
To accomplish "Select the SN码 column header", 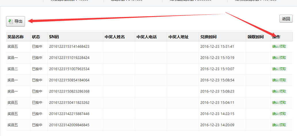I will coord(54,37).
